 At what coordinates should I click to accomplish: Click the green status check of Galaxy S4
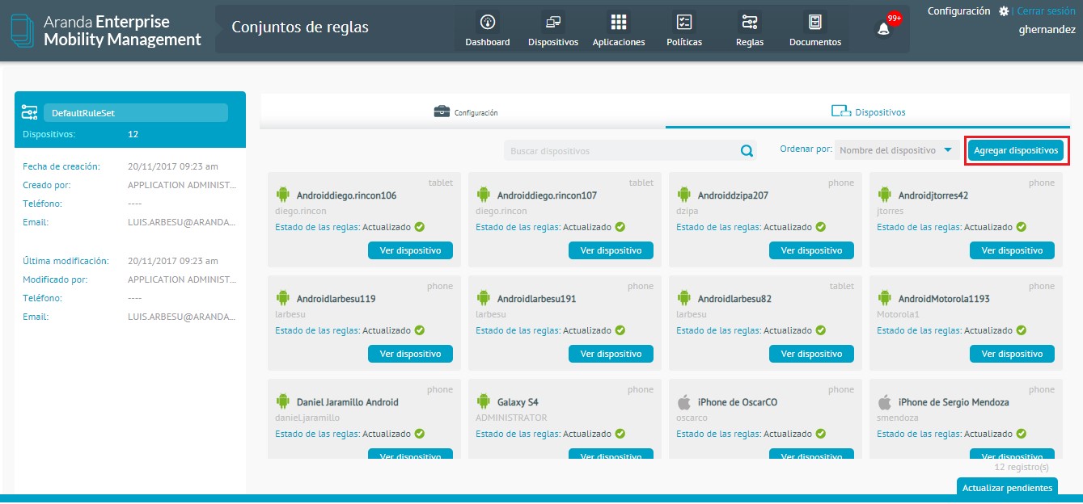620,434
